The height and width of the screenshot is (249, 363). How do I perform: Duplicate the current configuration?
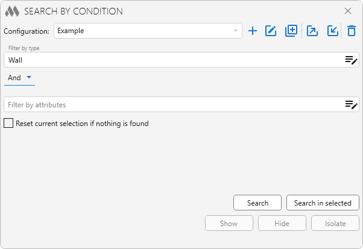coord(291,31)
